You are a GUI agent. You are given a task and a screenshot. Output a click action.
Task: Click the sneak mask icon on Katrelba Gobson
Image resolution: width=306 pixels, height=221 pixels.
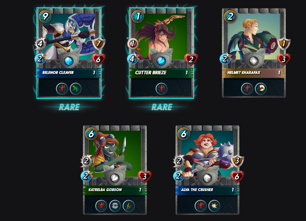coord(115,206)
